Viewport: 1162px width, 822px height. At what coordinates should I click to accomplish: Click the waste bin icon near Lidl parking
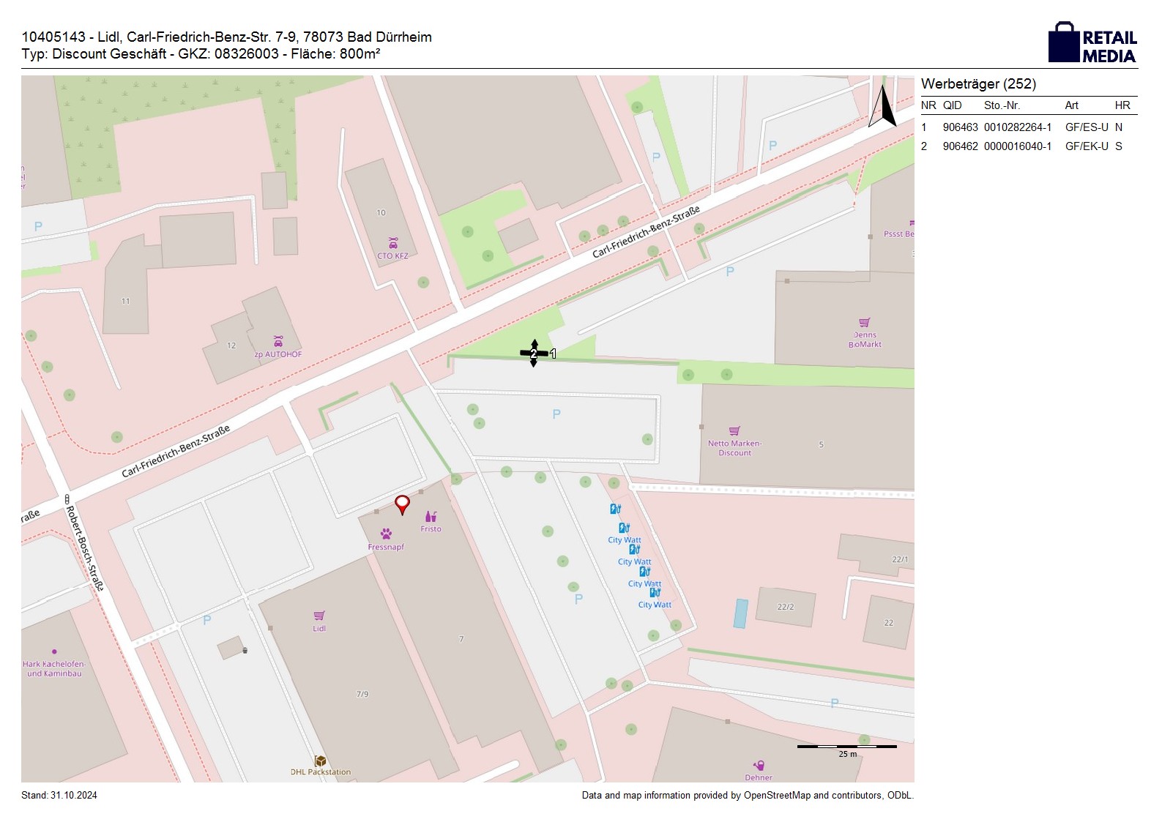click(x=245, y=650)
